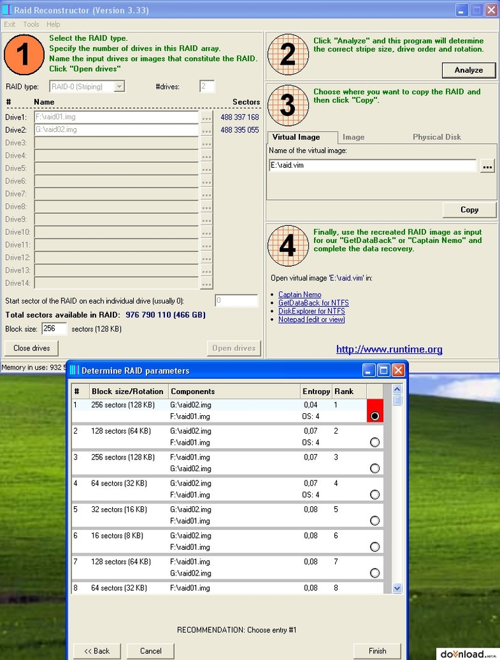500x660 pixels.
Task: Select radio button for entry #1
Action: point(375,416)
